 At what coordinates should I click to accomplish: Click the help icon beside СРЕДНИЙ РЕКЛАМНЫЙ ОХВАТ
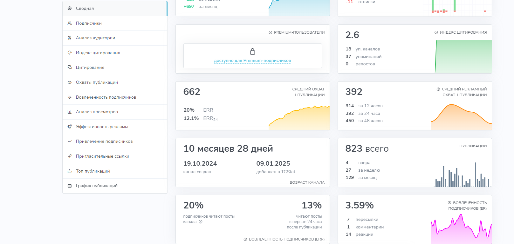[438, 89]
